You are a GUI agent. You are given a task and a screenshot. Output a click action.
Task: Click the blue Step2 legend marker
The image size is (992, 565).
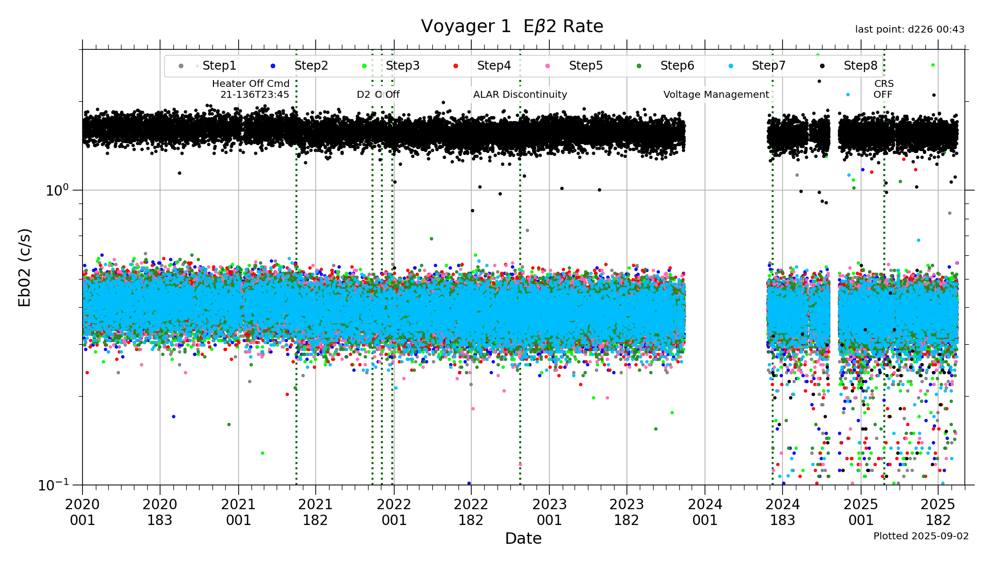[x=273, y=66]
